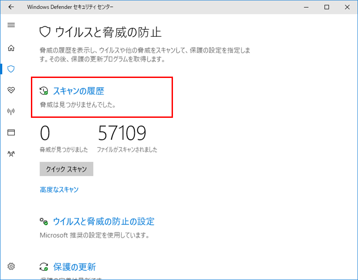Click the 0 threats found count

45,133
